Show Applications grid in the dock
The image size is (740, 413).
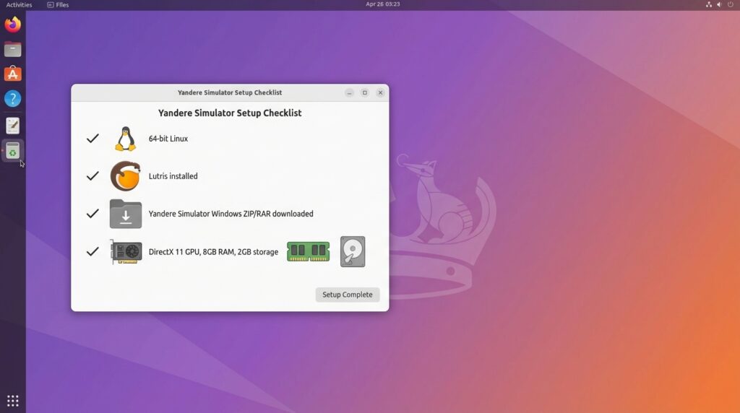click(x=13, y=401)
